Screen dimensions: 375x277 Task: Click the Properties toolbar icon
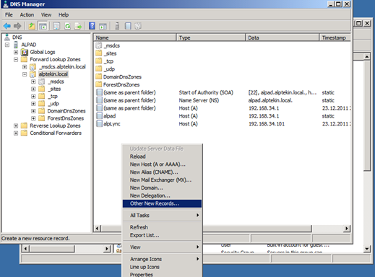(56, 26)
